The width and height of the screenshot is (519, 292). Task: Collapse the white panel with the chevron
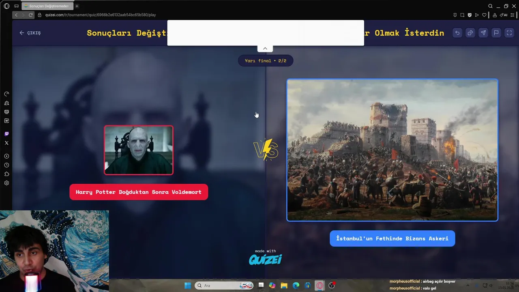[265, 48]
